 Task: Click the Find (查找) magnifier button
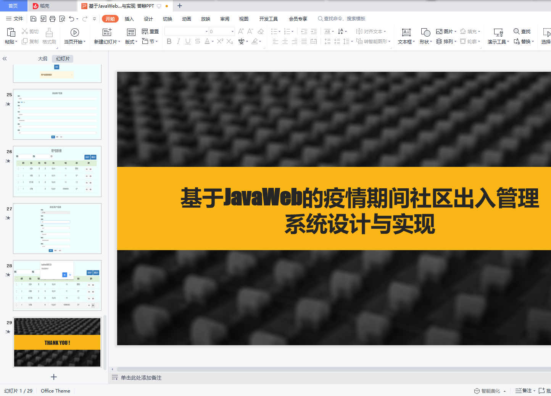(x=522, y=31)
